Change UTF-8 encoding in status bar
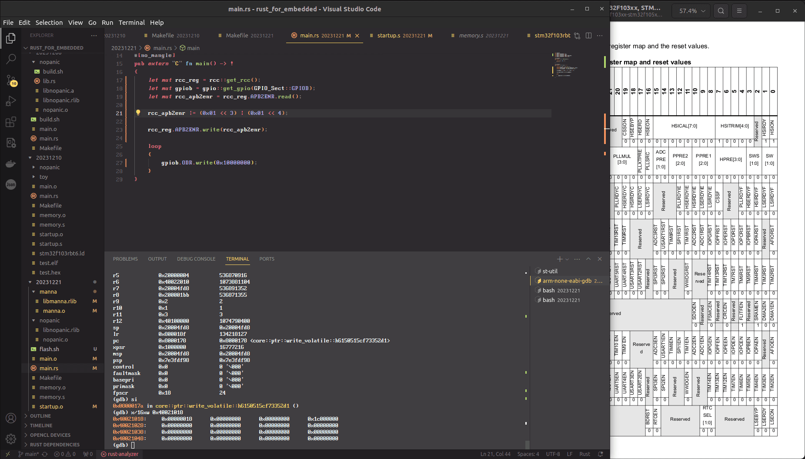 point(553,454)
